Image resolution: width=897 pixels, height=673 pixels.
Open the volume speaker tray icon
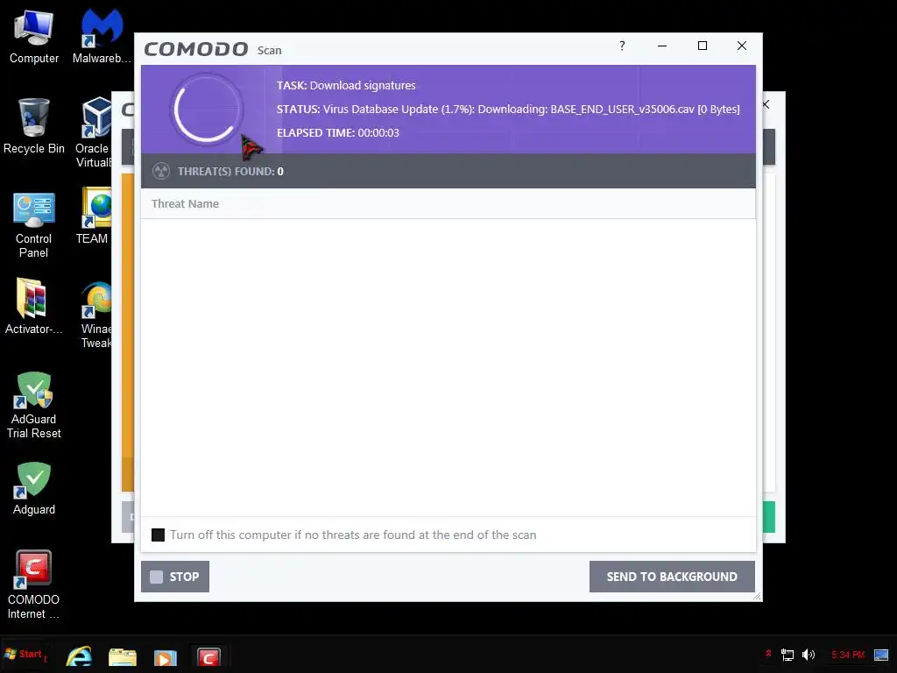(809, 655)
